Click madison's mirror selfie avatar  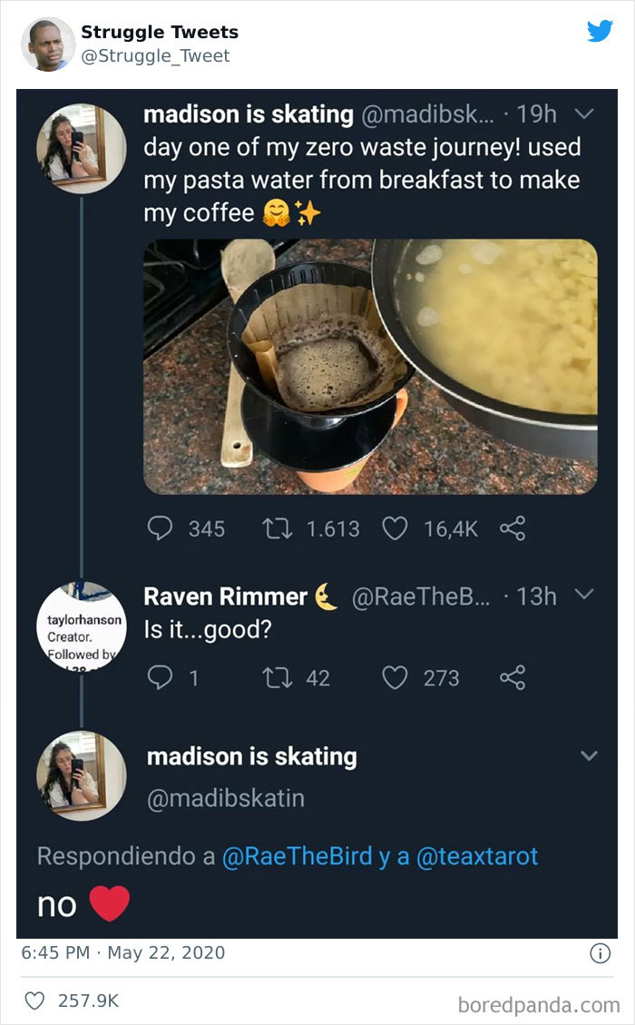pyautogui.click(x=82, y=148)
